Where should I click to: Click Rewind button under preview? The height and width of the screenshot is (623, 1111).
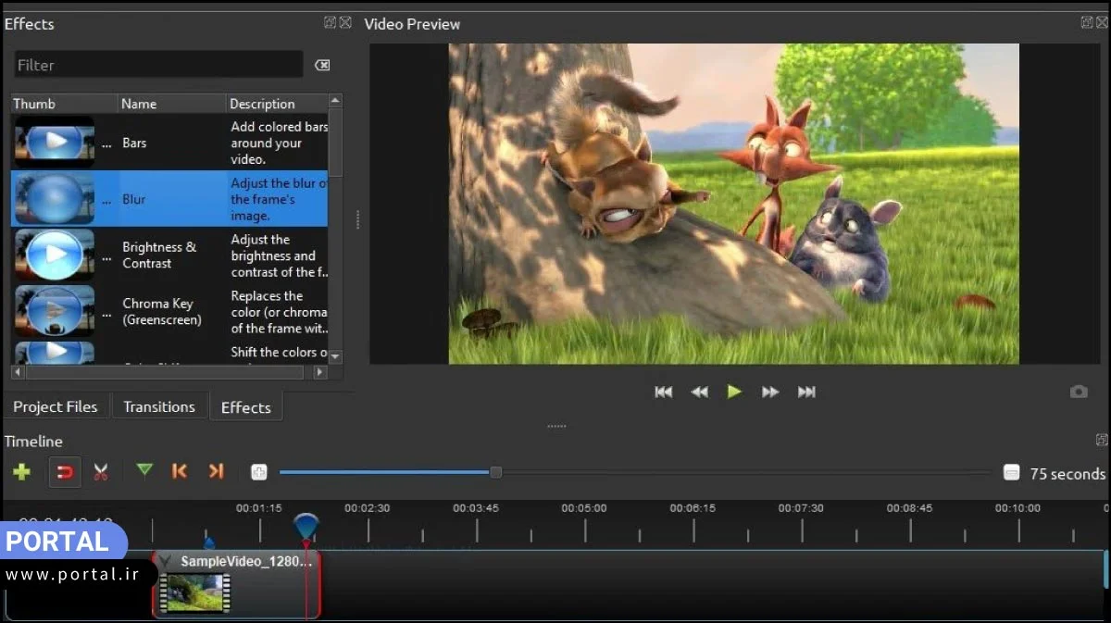pyautogui.click(x=699, y=392)
